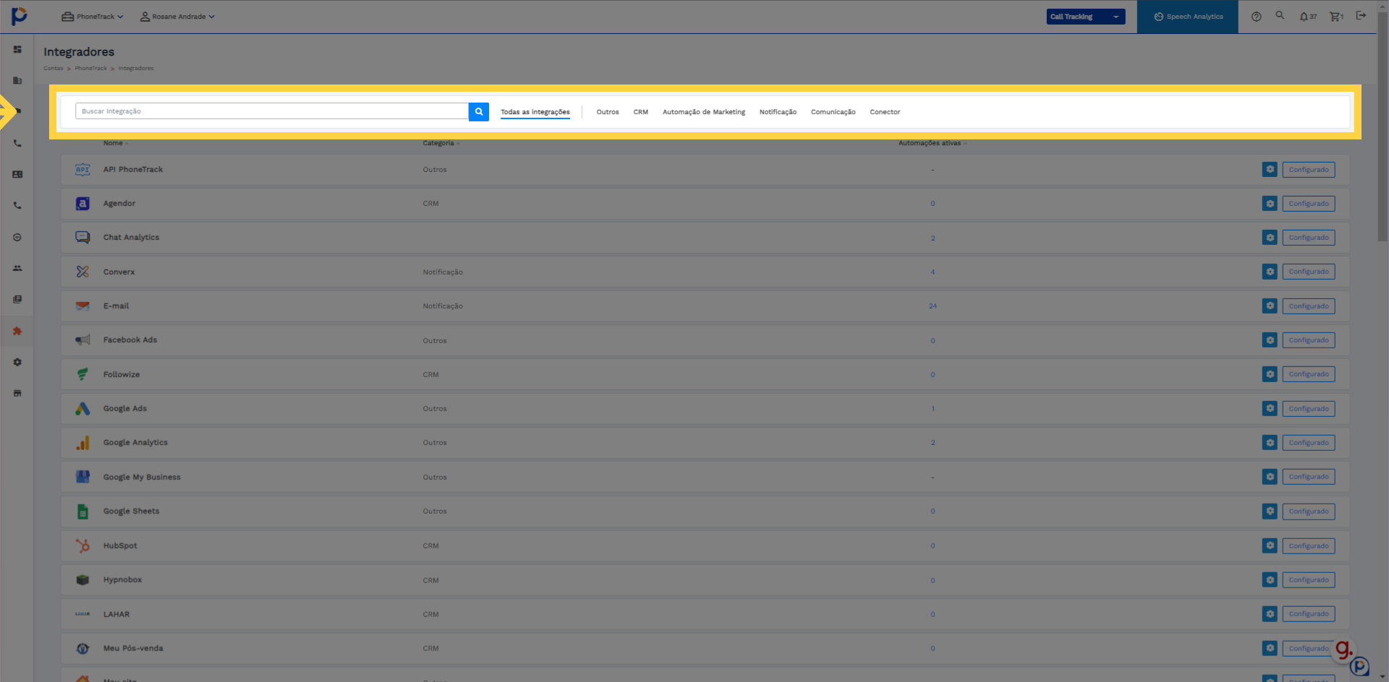This screenshot has height=682, width=1389.
Task: Click gear icon in Google Analytics row
Action: [x=1270, y=443]
